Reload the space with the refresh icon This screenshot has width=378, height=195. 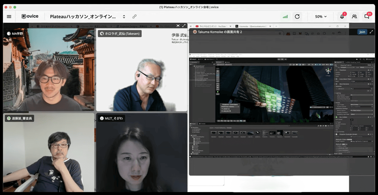coord(297,17)
